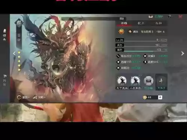The image size is (187, 140).
Task: Open the help question mark icon
Action: pos(169,16)
